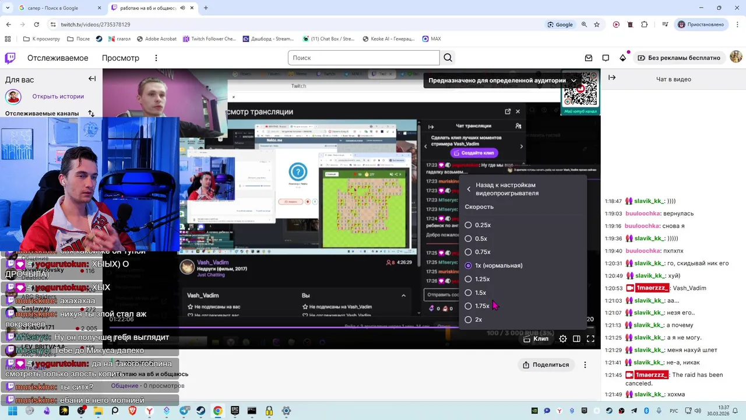Bookmark this page with the star
Viewport: 746px width, 420px height.
[x=597, y=24]
